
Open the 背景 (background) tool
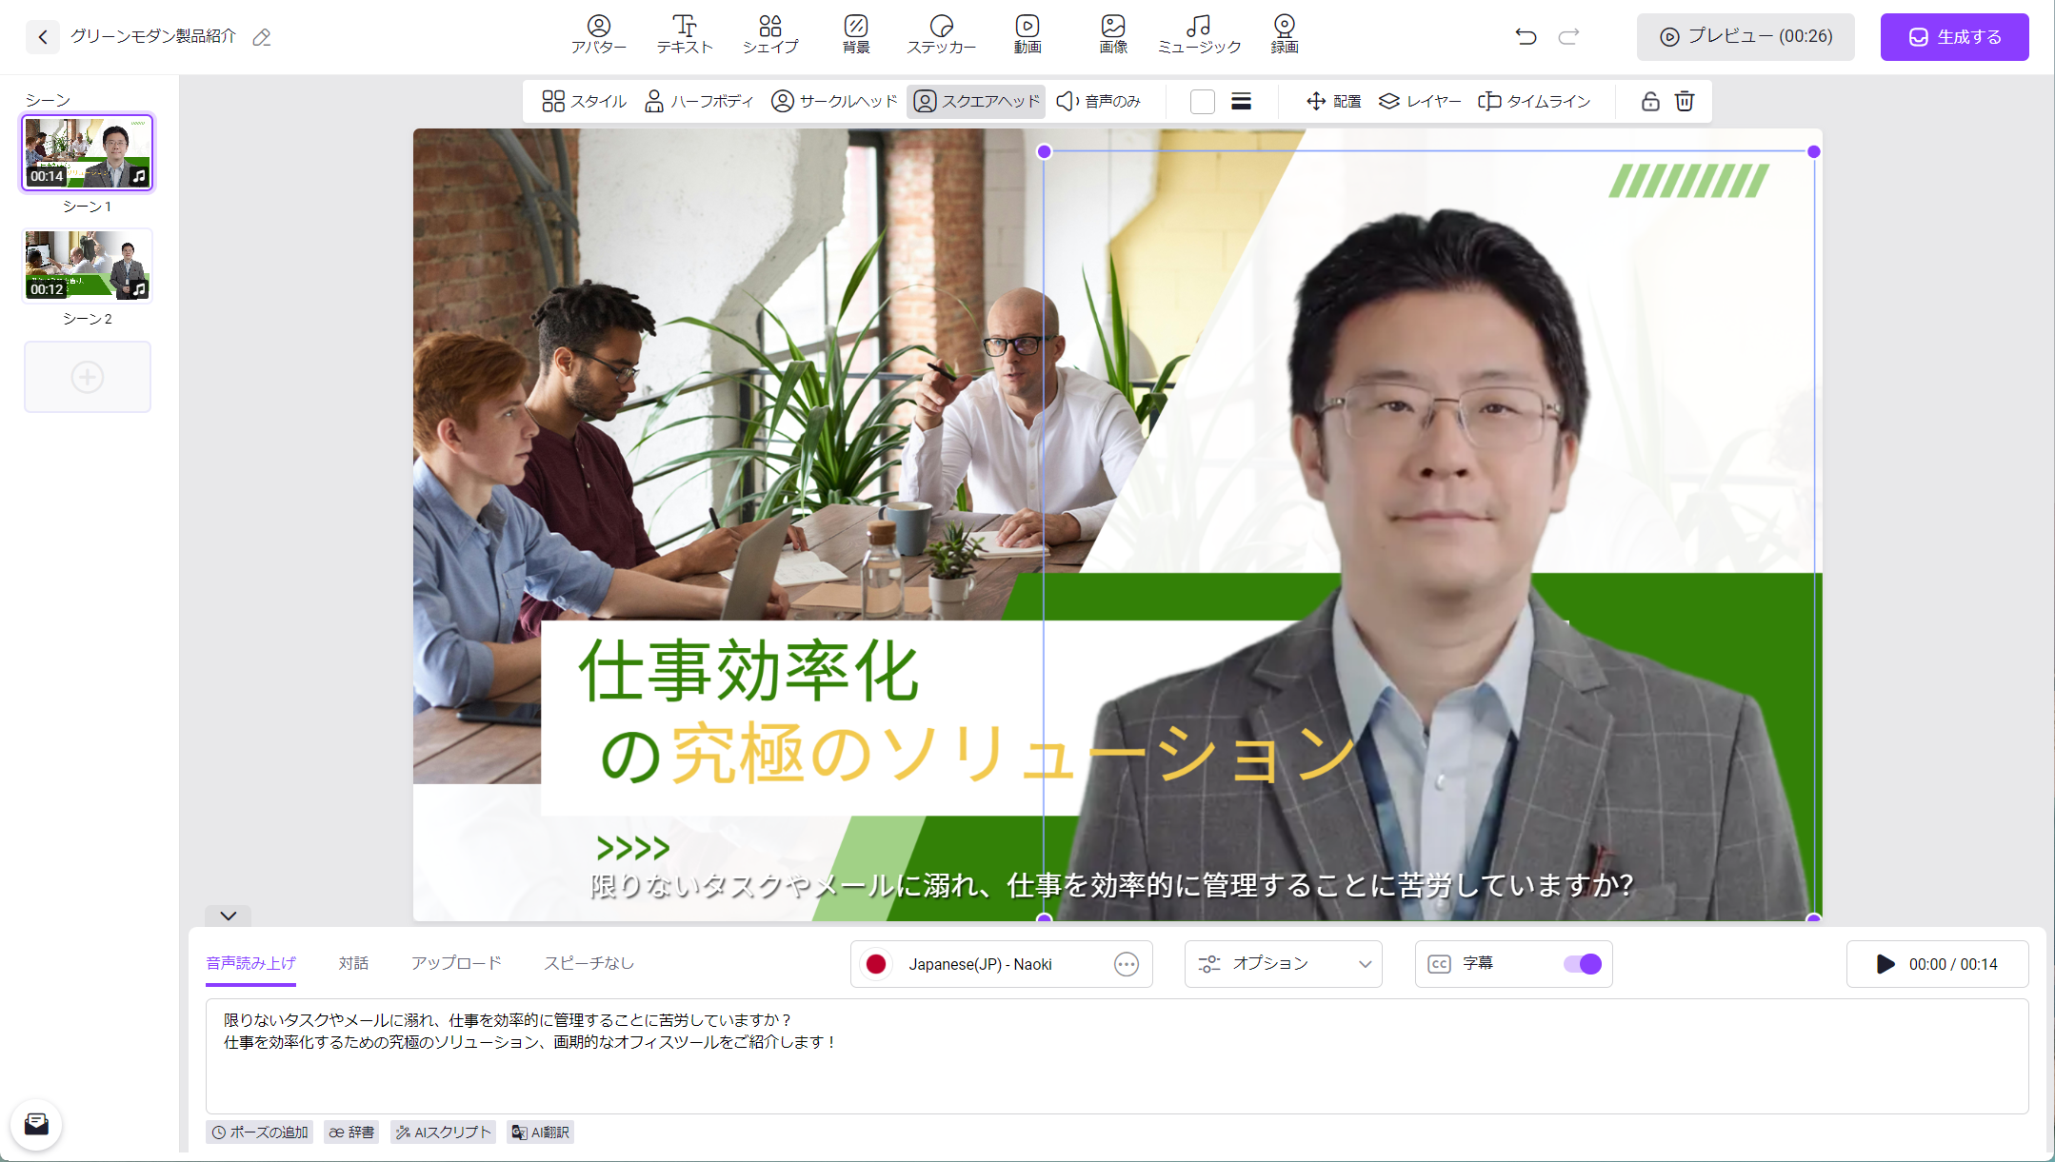pos(855,34)
